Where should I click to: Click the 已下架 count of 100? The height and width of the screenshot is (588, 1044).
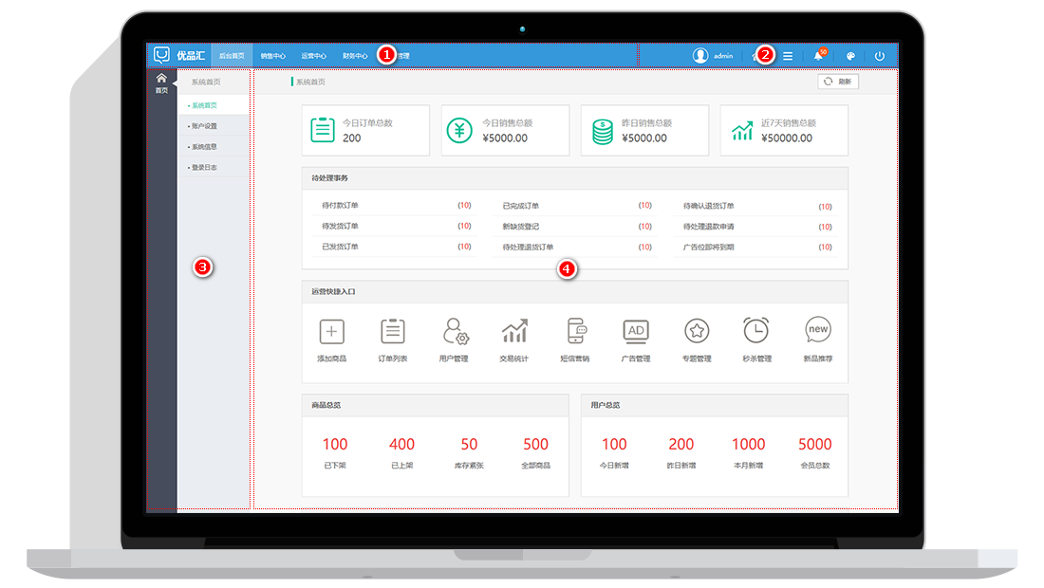click(x=335, y=444)
